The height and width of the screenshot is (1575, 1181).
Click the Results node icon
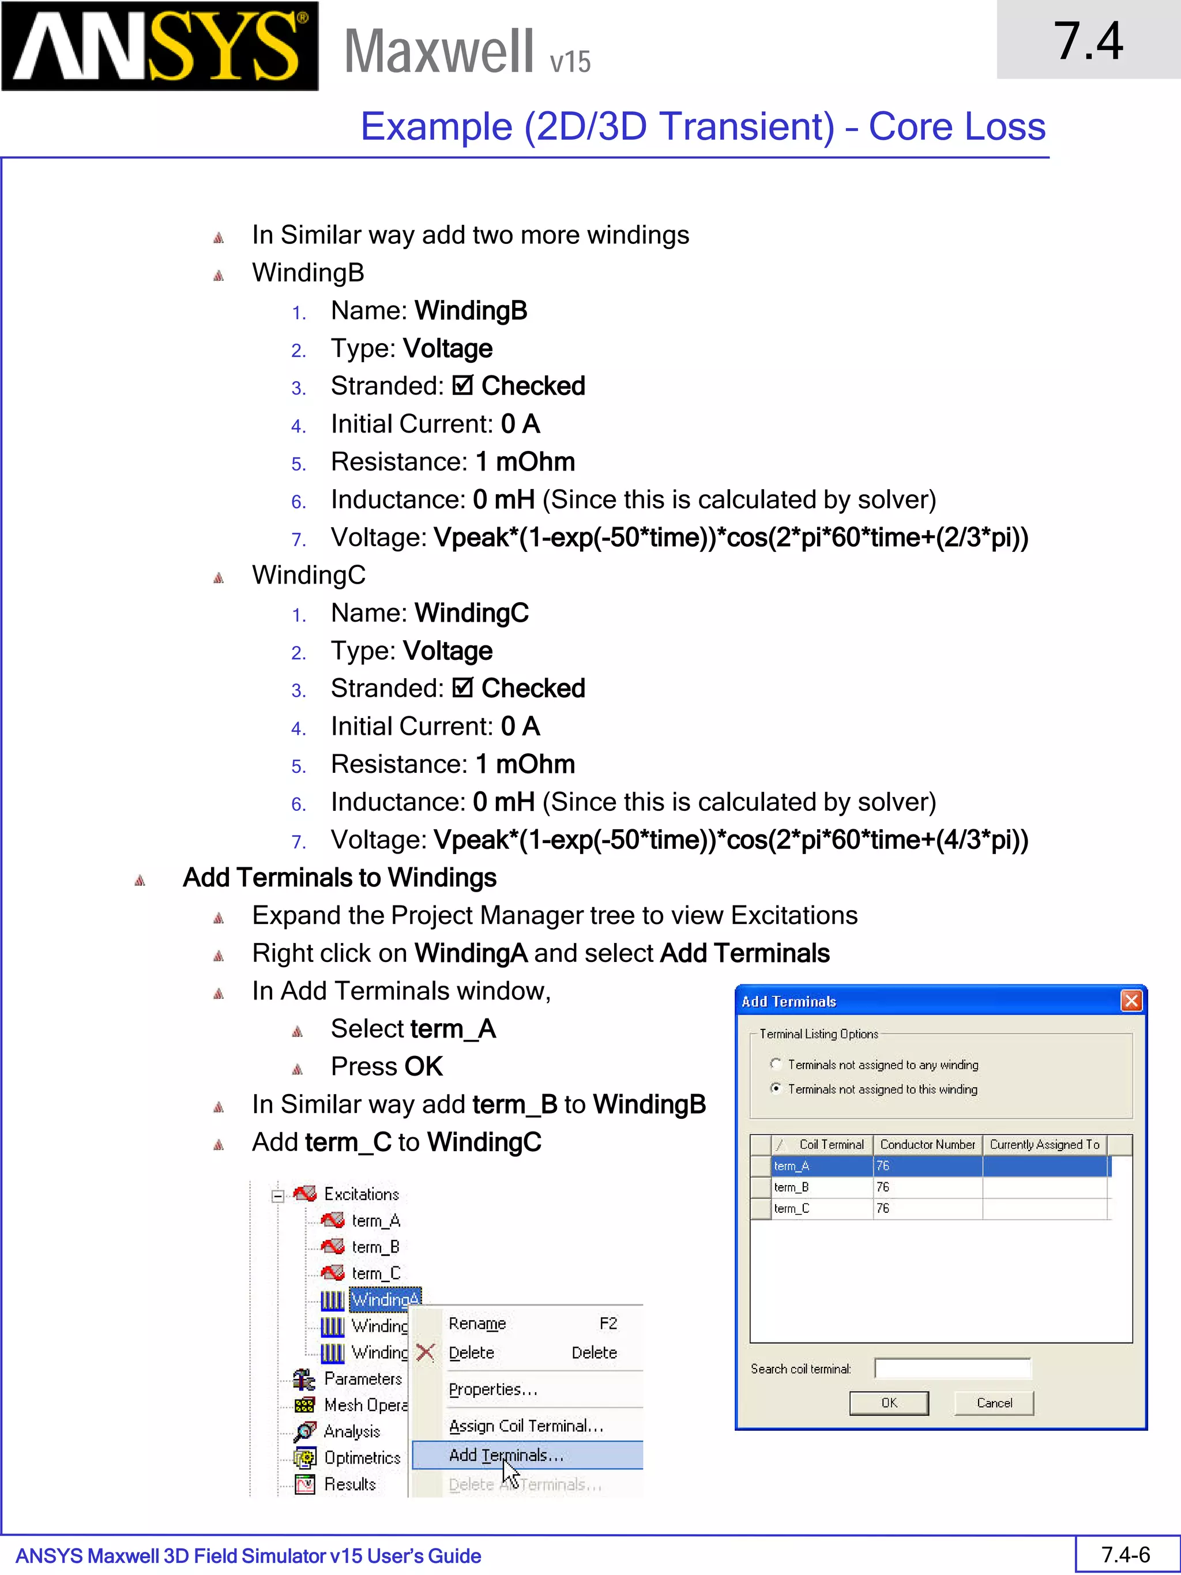pos(304,1484)
